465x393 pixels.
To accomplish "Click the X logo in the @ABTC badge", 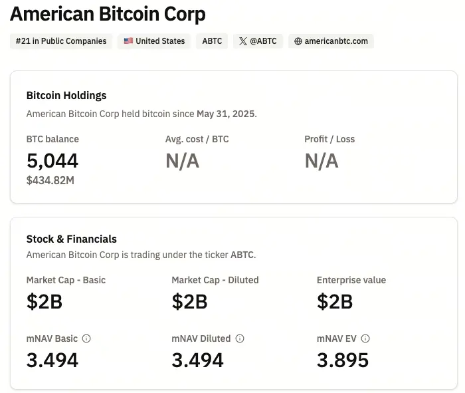I will pos(243,41).
